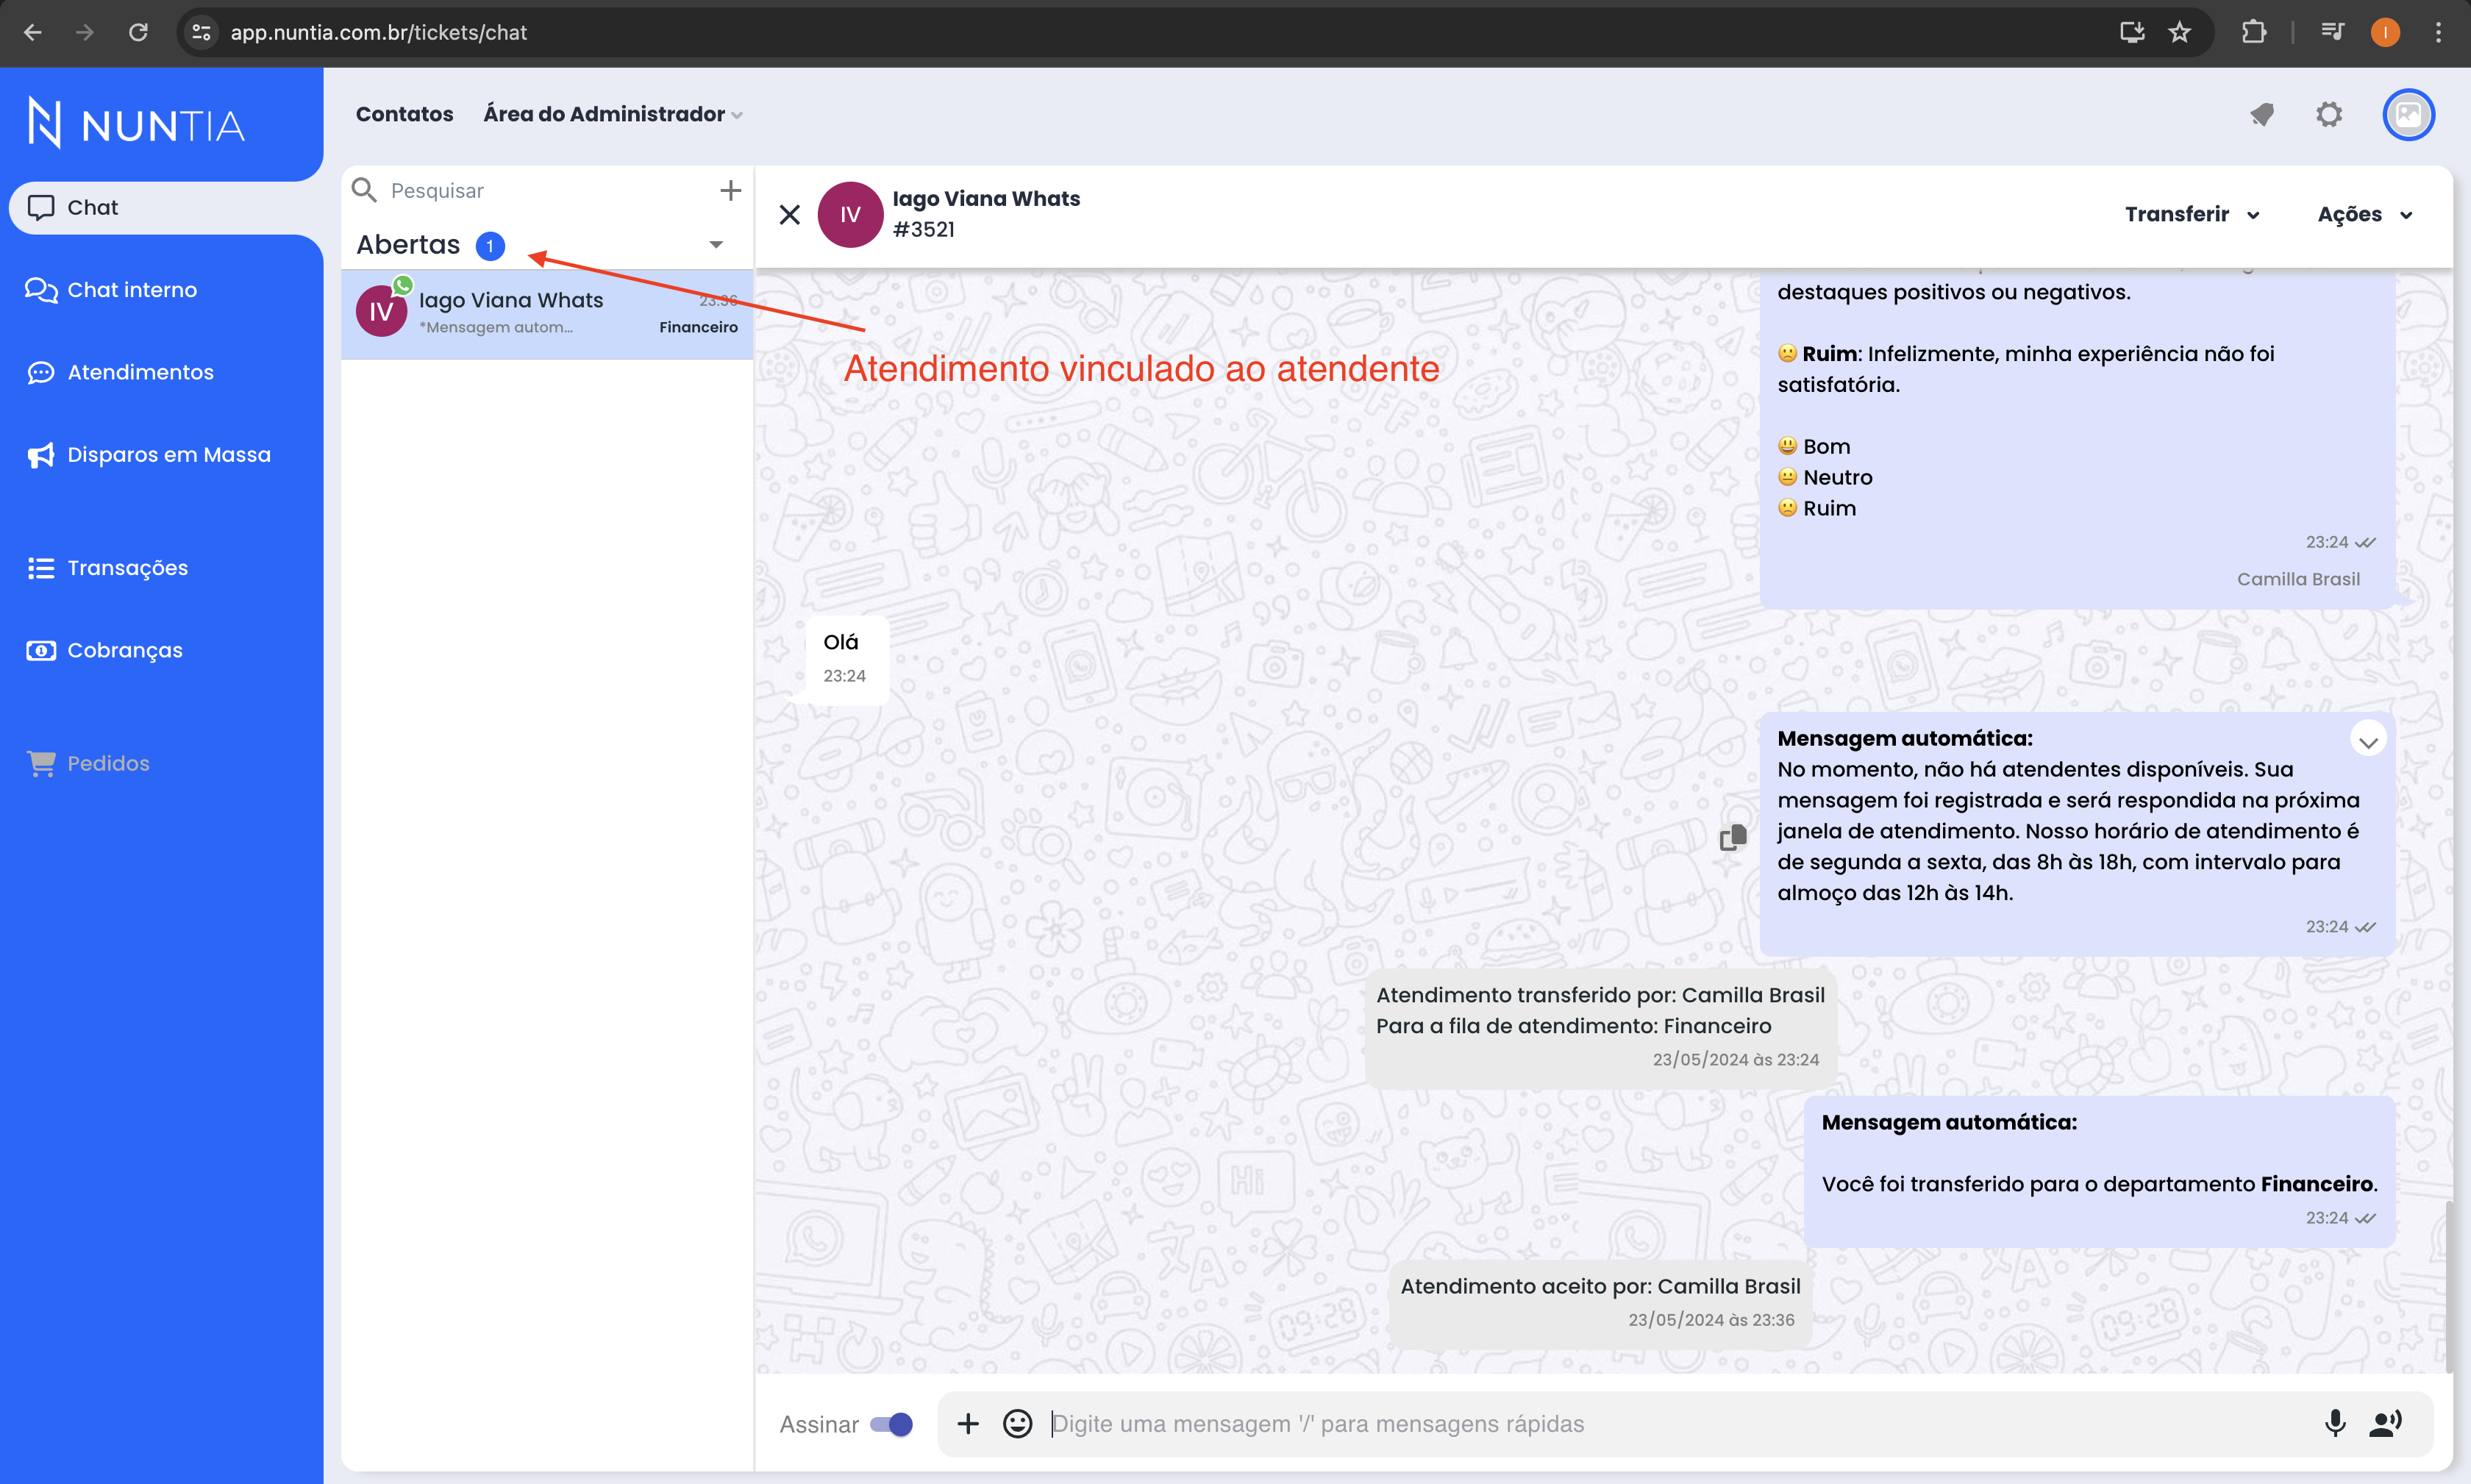The image size is (2471, 1484).
Task: Select the Iago Viana Whats conversation
Action: coord(547,313)
